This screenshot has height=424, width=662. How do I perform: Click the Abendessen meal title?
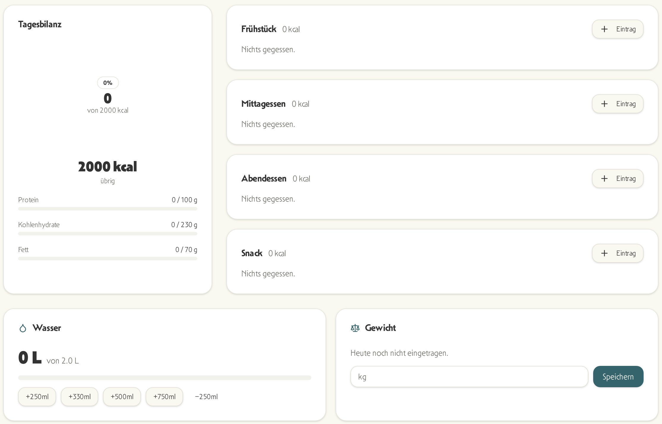pyautogui.click(x=264, y=178)
